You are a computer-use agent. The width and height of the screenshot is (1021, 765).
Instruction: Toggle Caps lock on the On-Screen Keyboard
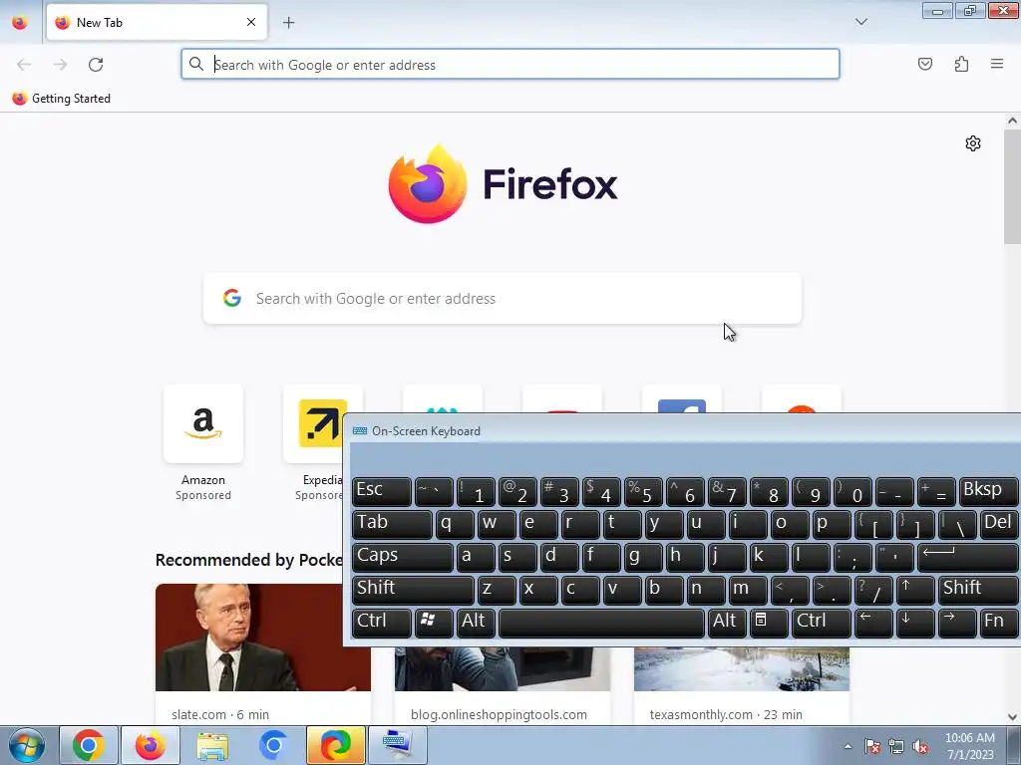[403, 557]
